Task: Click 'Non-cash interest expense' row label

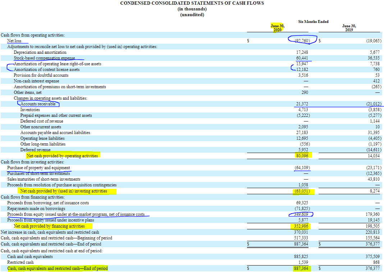Action: (x=36, y=81)
